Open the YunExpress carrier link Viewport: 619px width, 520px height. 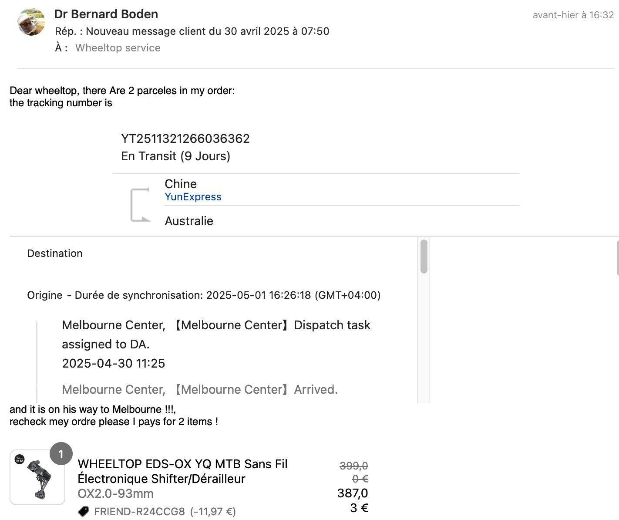click(x=193, y=197)
